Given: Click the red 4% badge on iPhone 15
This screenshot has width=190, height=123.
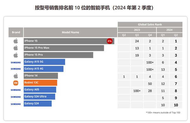Looking at the screenshot, I should coord(110,41).
